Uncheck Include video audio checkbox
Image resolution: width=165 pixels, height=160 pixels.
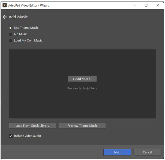tap(11, 136)
